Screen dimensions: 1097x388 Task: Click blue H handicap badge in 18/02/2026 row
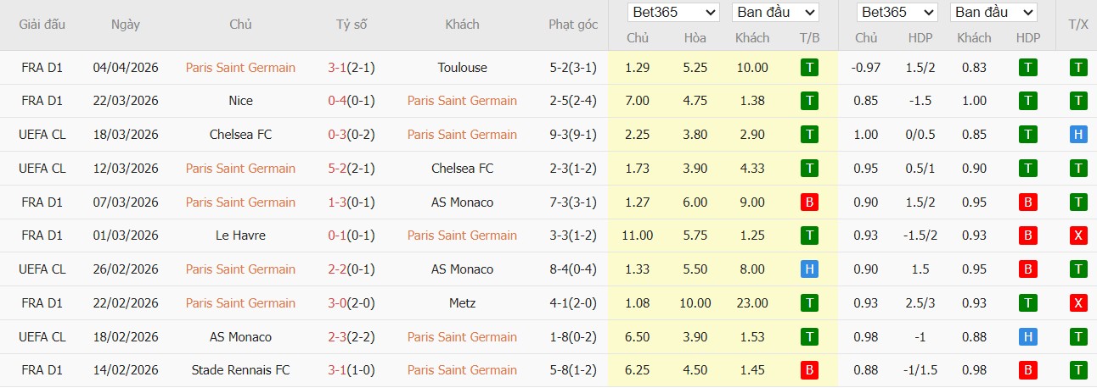1028,337
